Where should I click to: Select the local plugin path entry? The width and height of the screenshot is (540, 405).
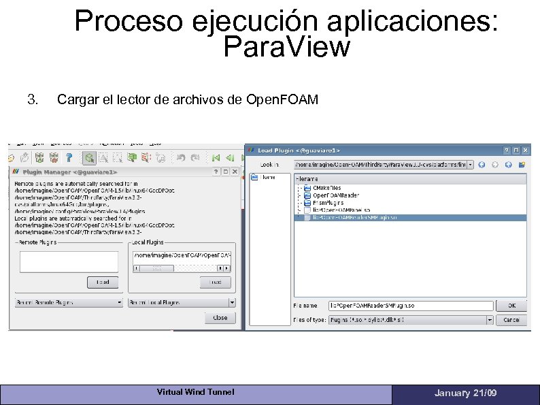click(182, 255)
